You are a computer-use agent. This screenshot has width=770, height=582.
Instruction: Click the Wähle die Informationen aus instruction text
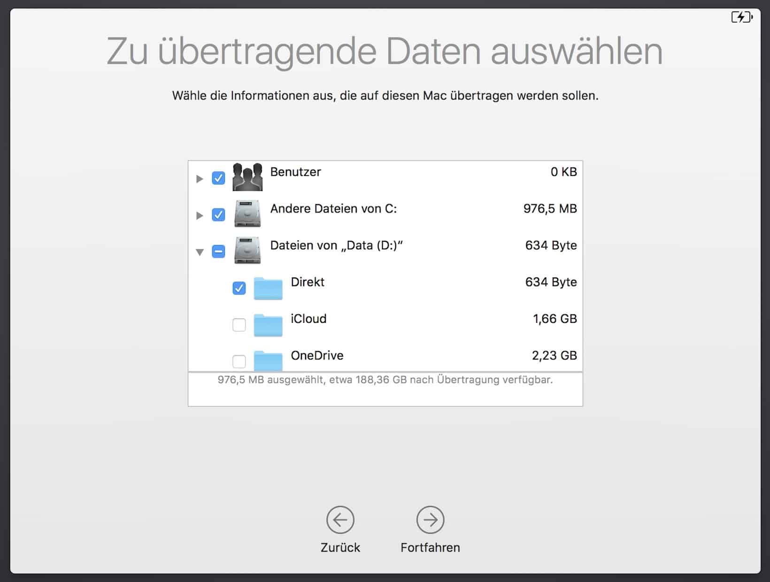coord(385,95)
